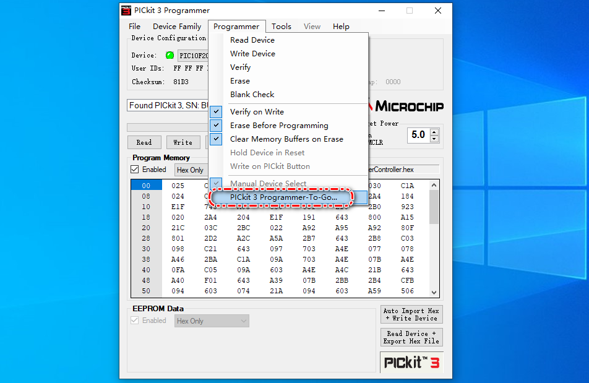This screenshot has height=383, width=589.
Task: Select memory cell 078 in row 30
Action: (x=407, y=249)
